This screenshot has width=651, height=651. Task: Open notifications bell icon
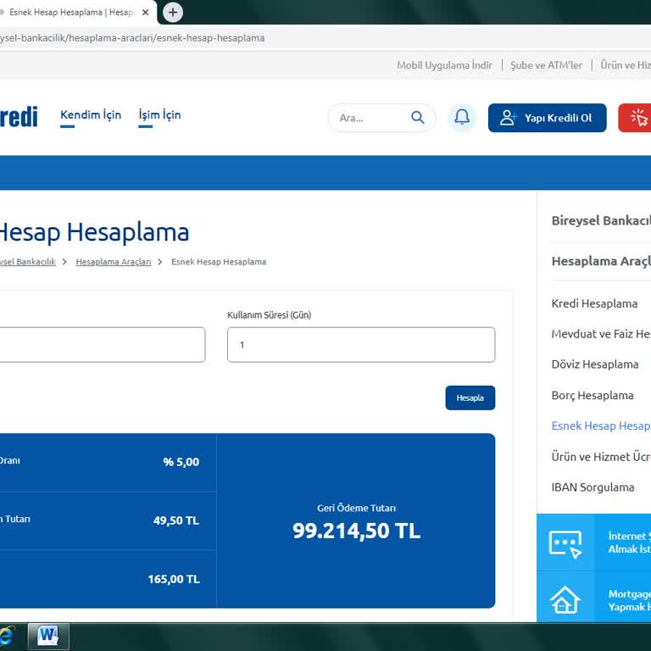(x=462, y=118)
